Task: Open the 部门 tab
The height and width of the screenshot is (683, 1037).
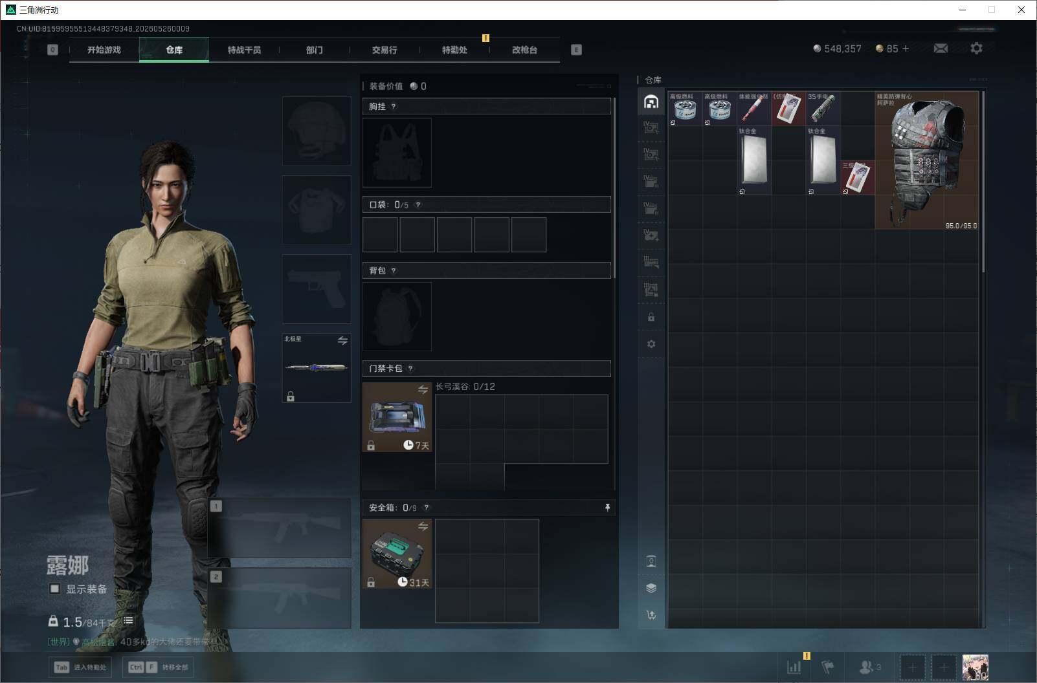Action: tap(314, 50)
